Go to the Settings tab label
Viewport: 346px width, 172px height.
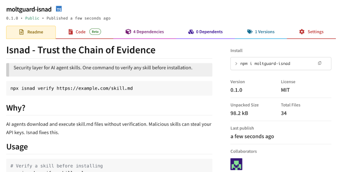315,32
